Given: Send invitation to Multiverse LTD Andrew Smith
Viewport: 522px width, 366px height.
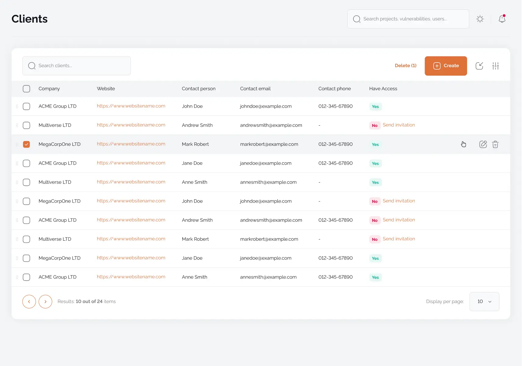Looking at the screenshot, I should [x=399, y=125].
